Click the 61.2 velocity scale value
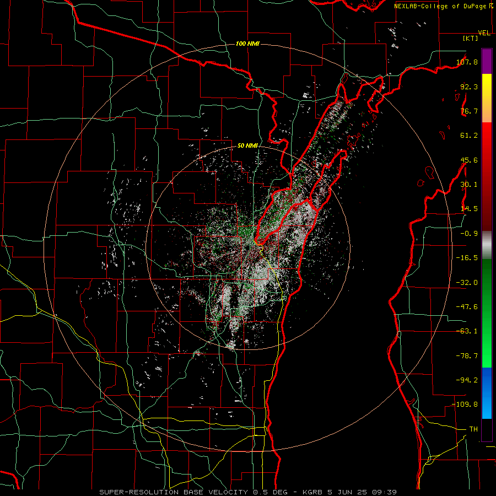 [469, 136]
